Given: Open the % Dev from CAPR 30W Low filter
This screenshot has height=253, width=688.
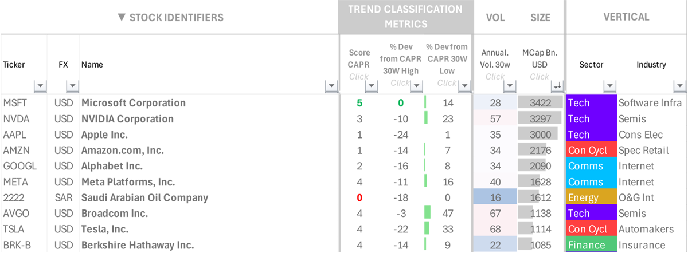Looking at the screenshot, I should [463, 86].
